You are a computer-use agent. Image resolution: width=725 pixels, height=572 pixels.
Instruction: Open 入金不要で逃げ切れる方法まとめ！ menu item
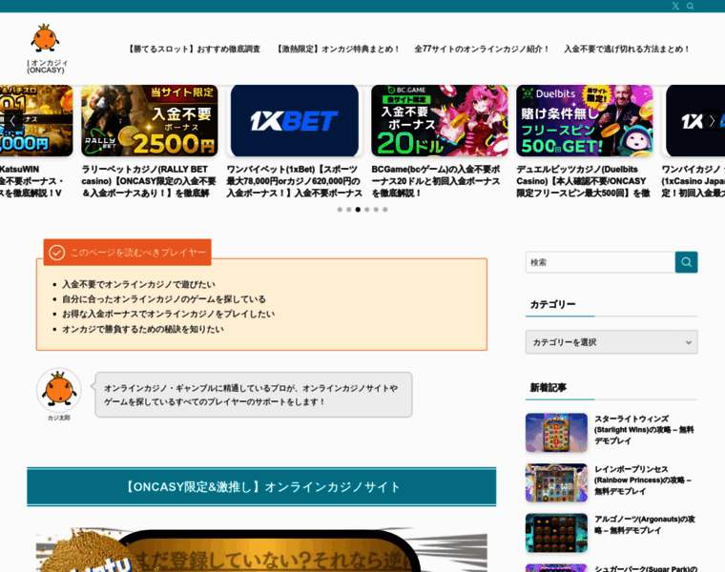(x=627, y=49)
